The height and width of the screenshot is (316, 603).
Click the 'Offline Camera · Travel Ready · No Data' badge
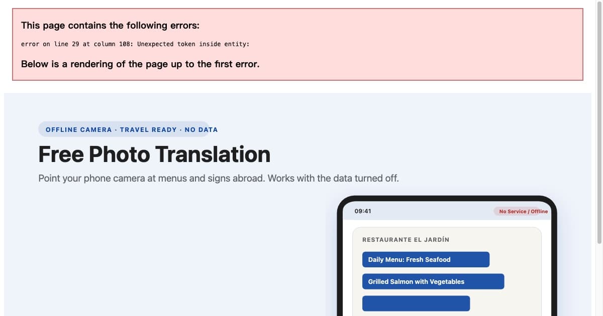[x=124, y=129]
